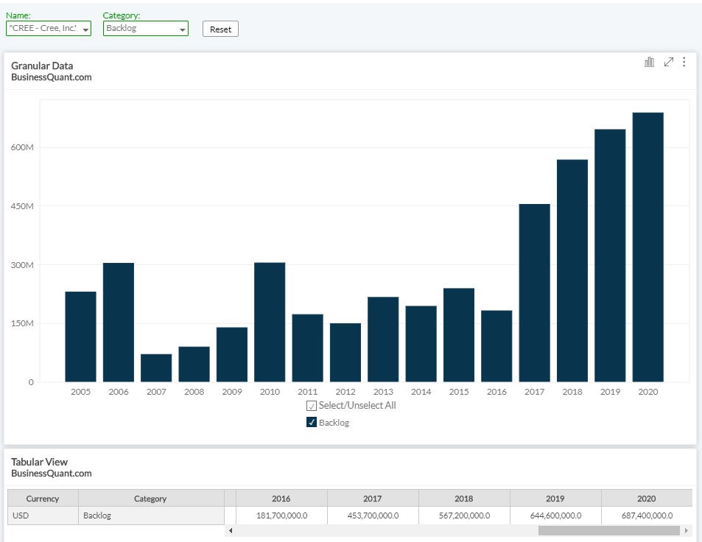Expand the Granular Data chart to fullscreen
The width and height of the screenshot is (702, 542).
tap(668, 62)
